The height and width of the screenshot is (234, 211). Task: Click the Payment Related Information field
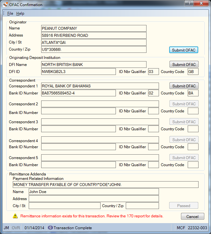[x=105, y=184]
